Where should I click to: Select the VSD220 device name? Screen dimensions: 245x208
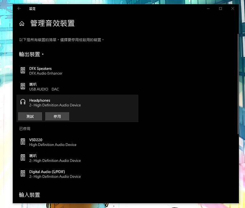36,140
